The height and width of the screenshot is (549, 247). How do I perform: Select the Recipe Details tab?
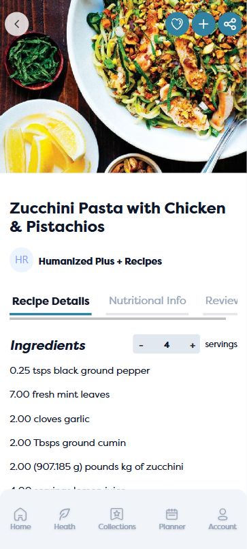click(50, 301)
